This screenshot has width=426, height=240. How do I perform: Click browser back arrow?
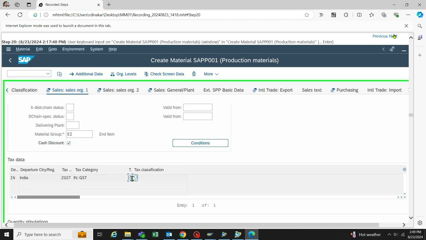[x=8, y=15]
